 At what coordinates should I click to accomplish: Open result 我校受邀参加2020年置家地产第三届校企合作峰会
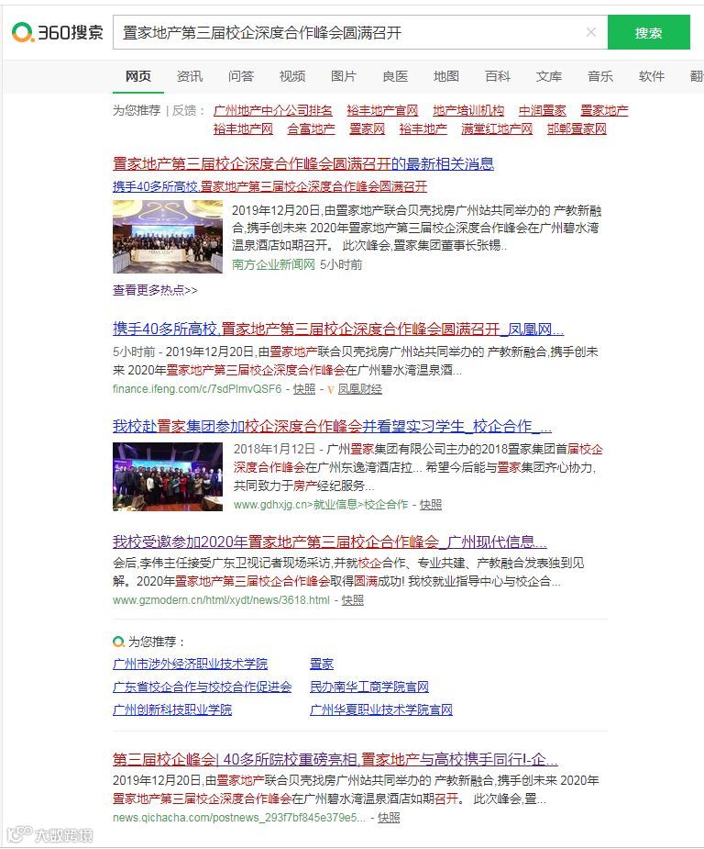[330, 542]
